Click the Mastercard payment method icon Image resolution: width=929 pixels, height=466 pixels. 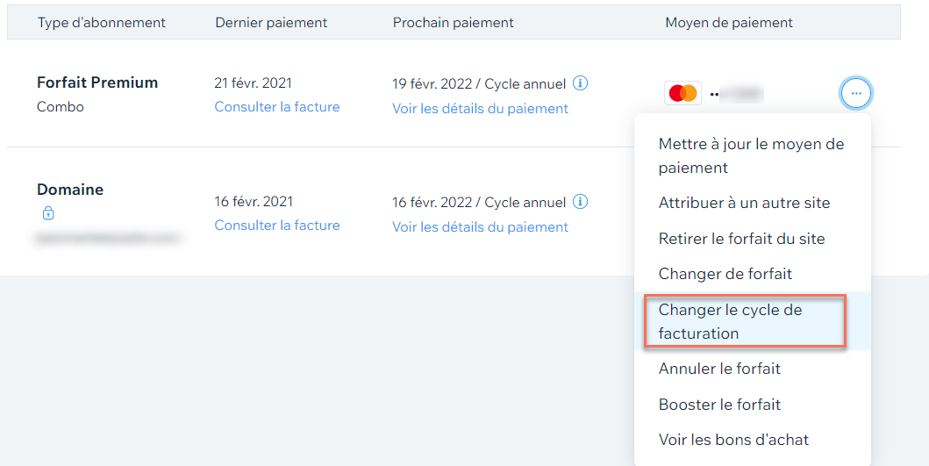click(682, 93)
